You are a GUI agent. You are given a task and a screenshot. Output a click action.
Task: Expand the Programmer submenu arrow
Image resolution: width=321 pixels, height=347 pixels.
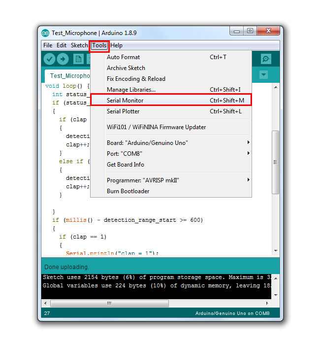(249, 180)
